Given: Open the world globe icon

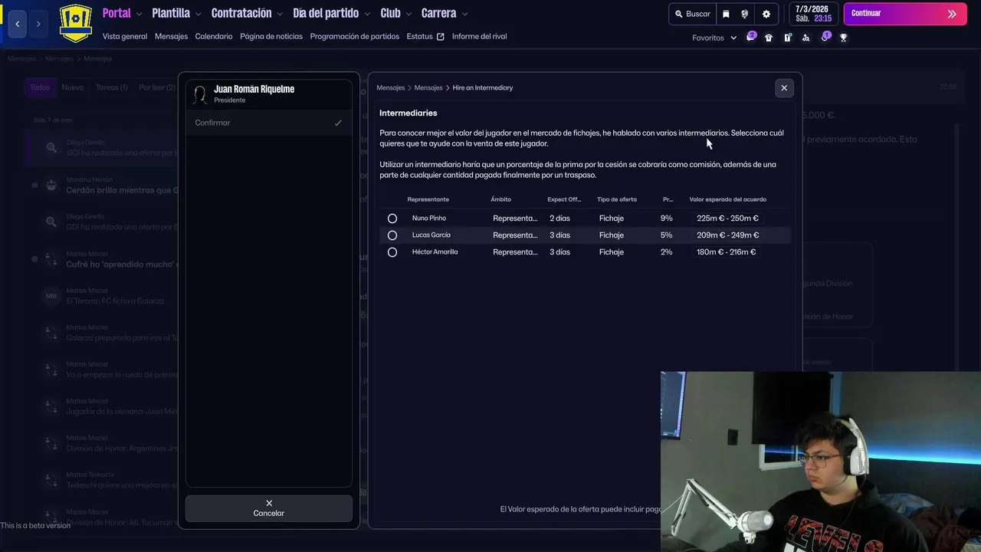Looking at the screenshot, I should click(745, 14).
